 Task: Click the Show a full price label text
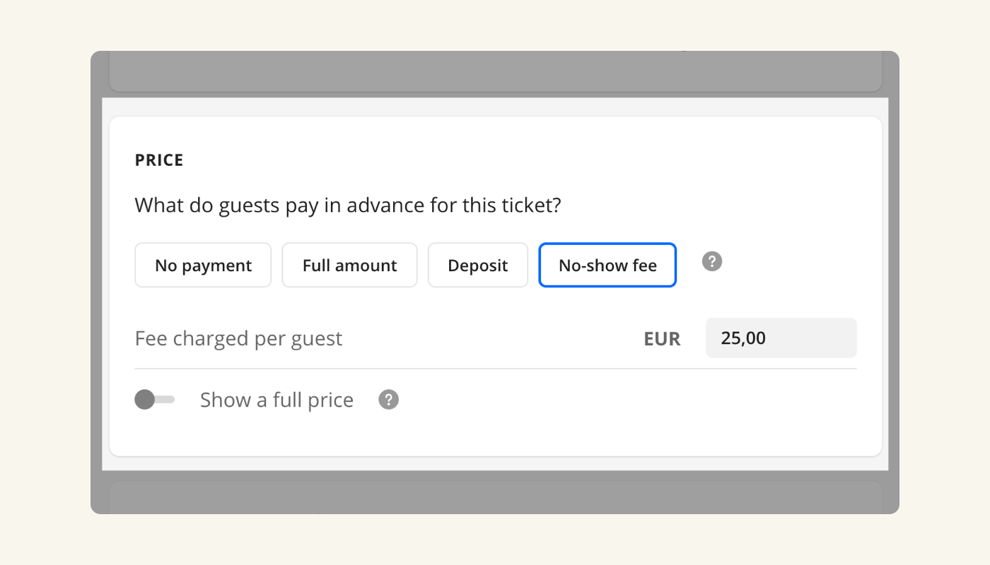coord(276,400)
